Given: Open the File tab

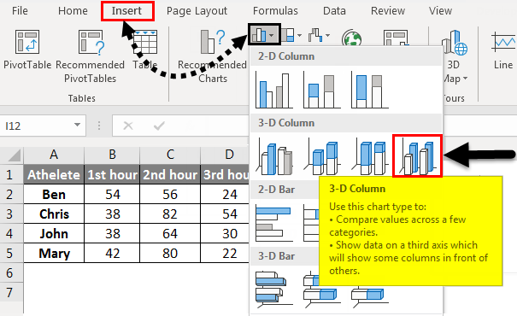Looking at the screenshot, I should click(x=20, y=11).
